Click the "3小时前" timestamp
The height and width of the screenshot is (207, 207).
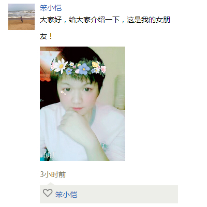click(53, 174)
